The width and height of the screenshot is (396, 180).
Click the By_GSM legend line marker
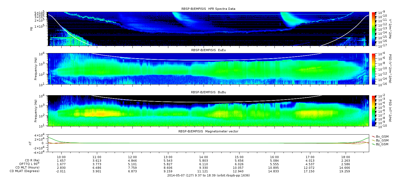pos(373,140)
